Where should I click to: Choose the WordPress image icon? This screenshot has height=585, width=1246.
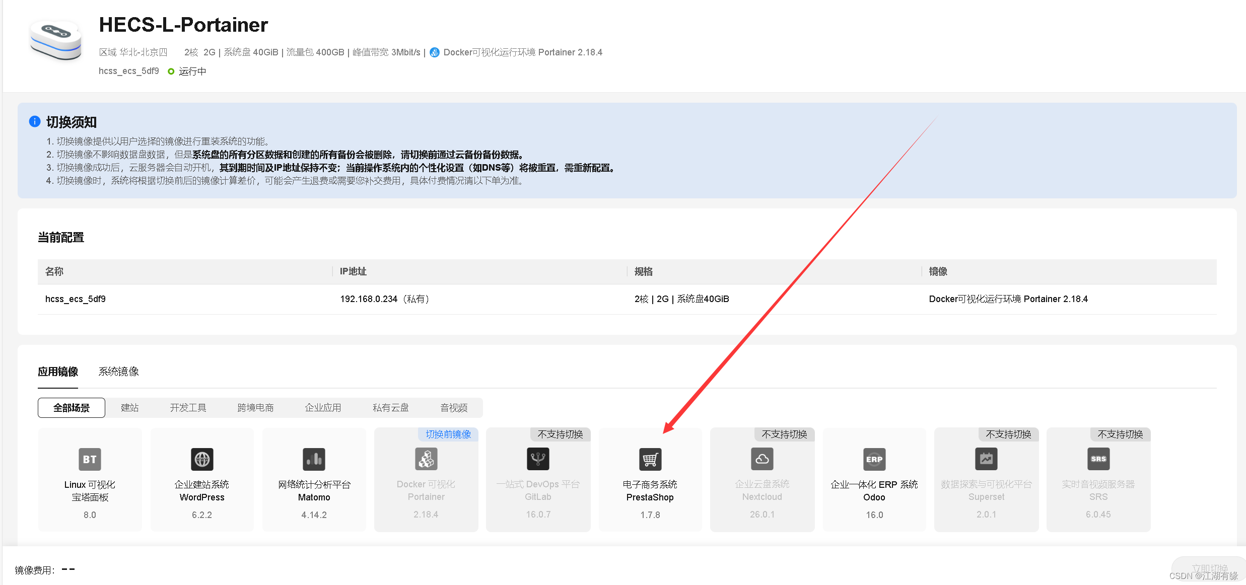(202, 459)
